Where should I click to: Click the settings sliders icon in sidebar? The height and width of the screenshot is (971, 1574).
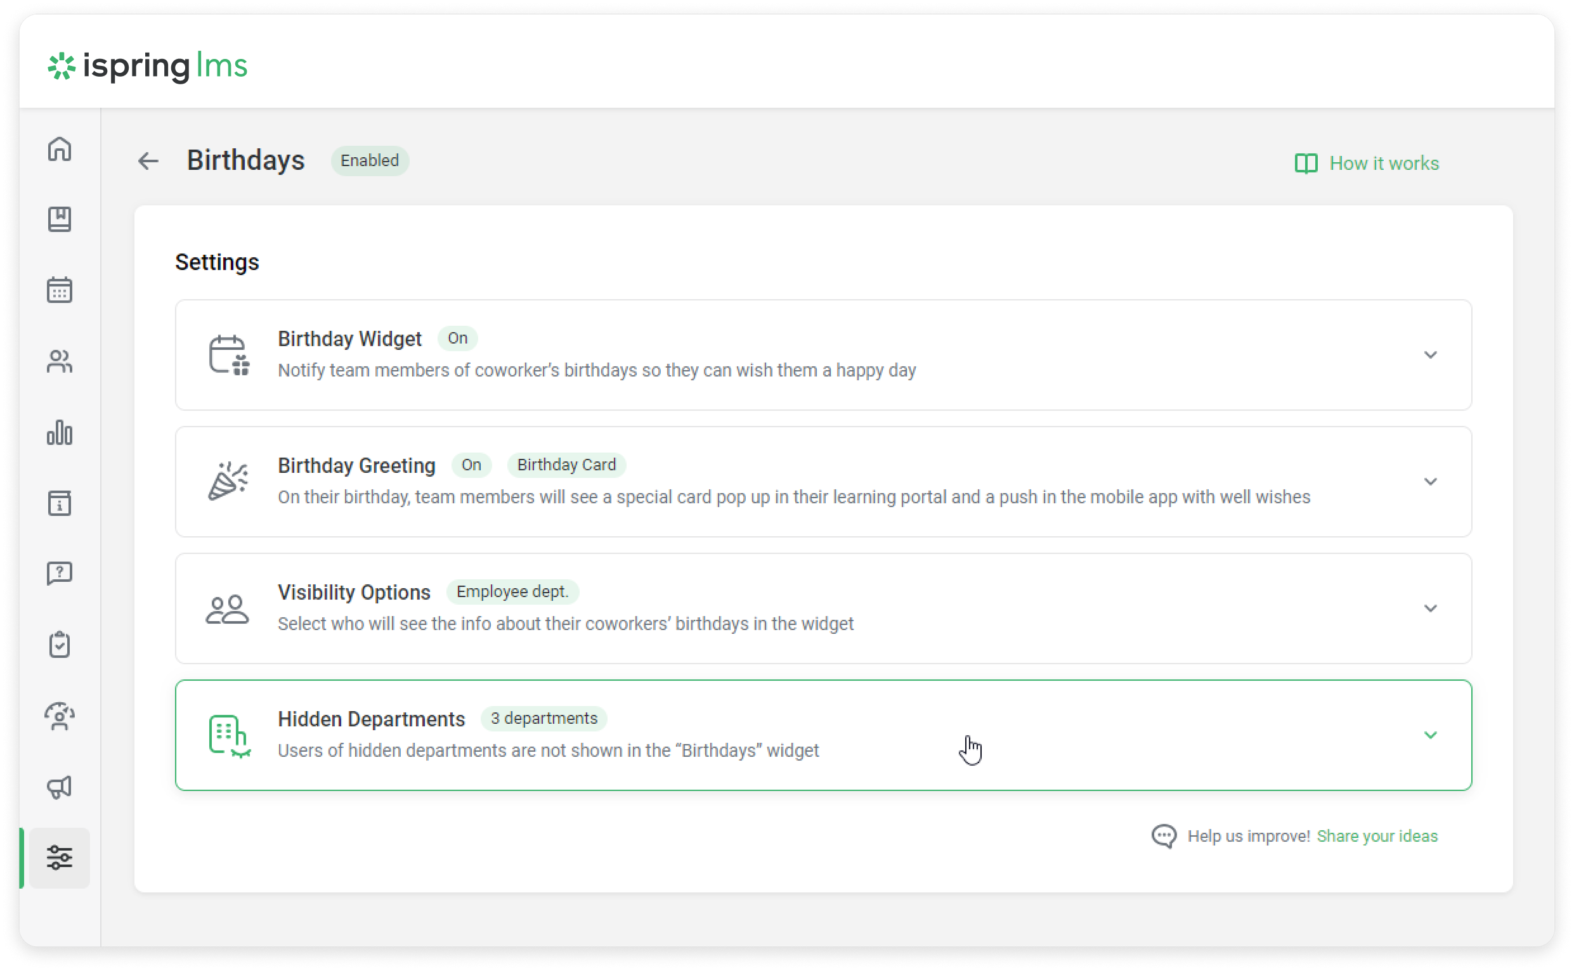60,858
